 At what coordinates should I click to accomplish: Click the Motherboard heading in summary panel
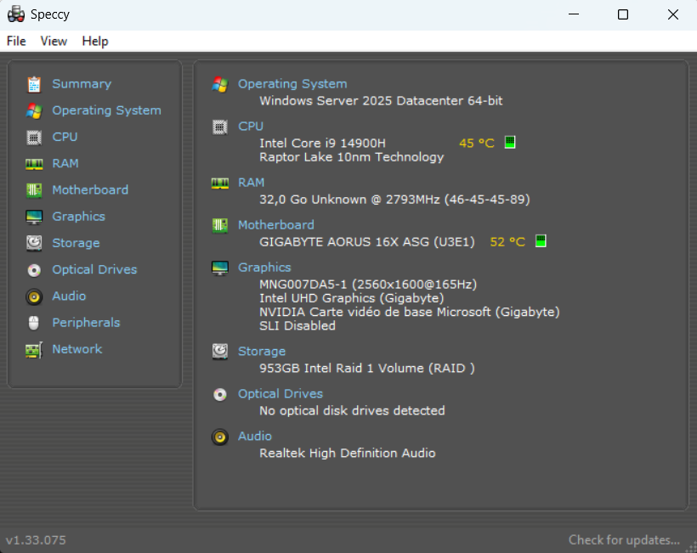(275, 225)
